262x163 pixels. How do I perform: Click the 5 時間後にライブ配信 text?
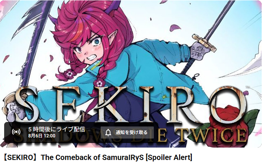[57, 129]
